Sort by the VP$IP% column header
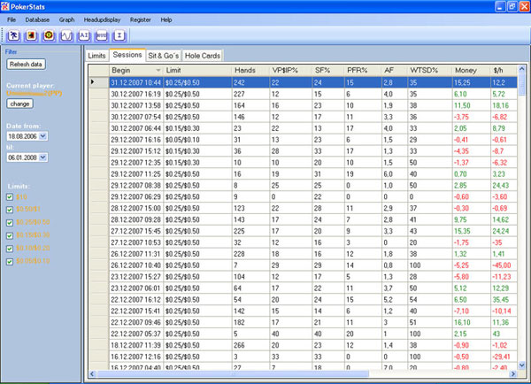Screen dimensions: 531x384 point(290,70)
